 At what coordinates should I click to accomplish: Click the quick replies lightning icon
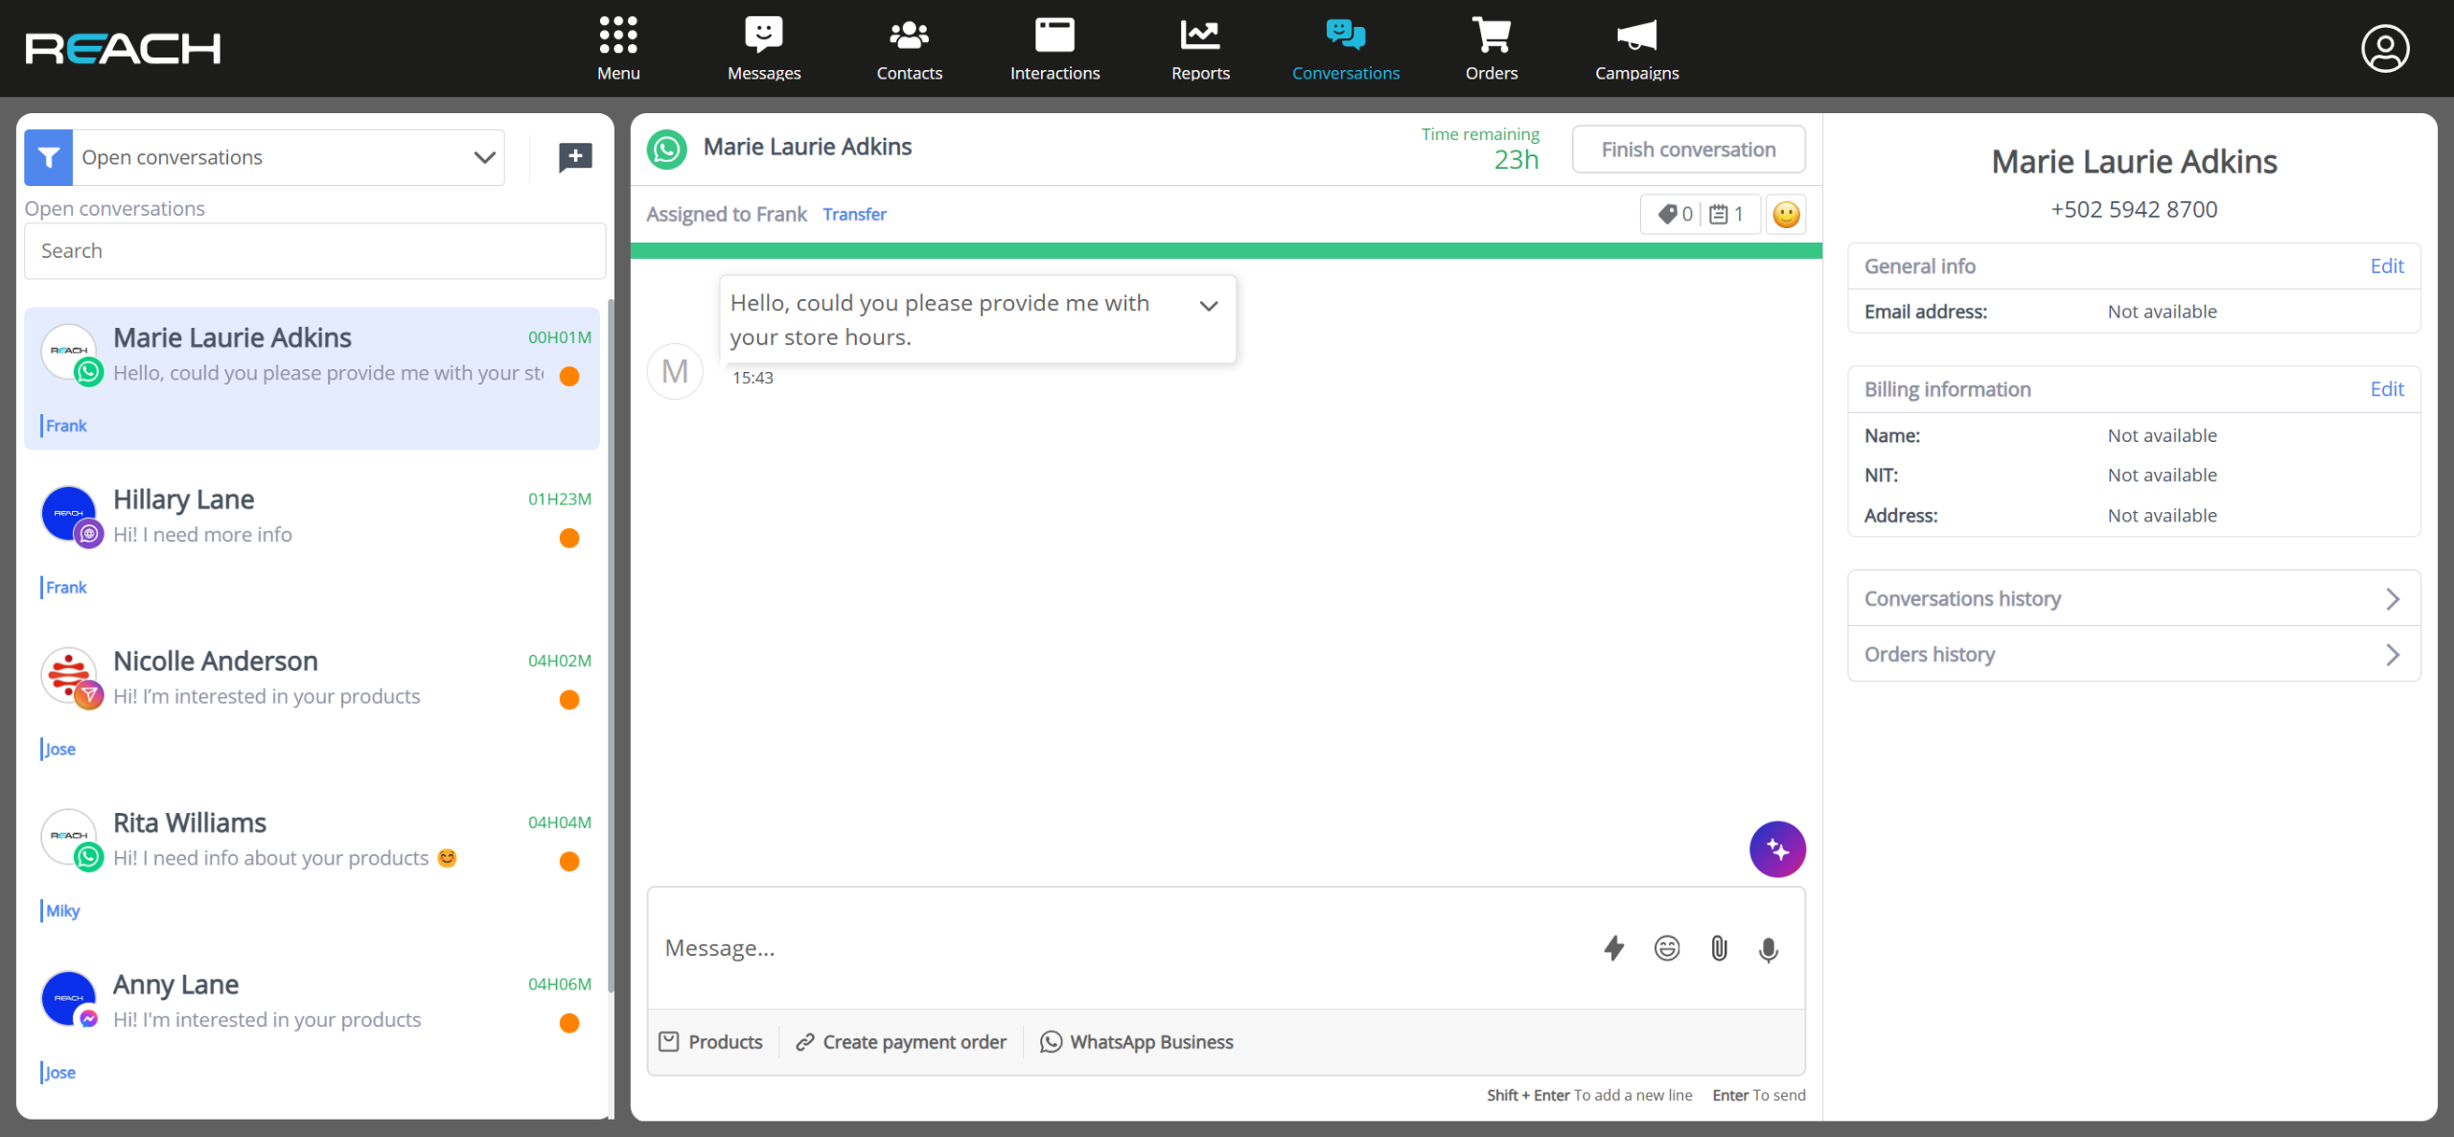pyautogui.click(x=1614, y=948)
